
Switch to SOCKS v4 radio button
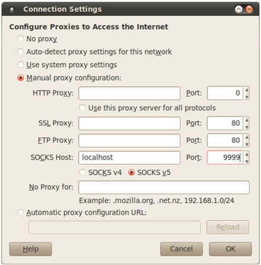click(x=82, y=173)
